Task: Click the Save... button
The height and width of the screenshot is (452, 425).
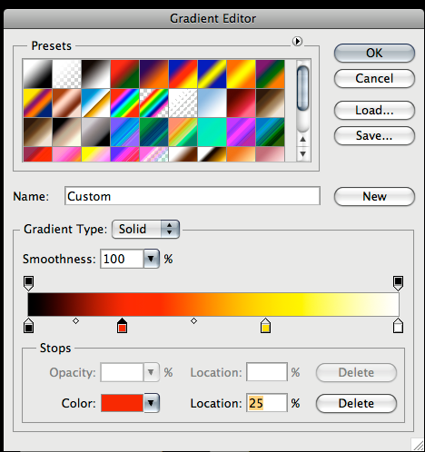Action: tap(374, 135)
